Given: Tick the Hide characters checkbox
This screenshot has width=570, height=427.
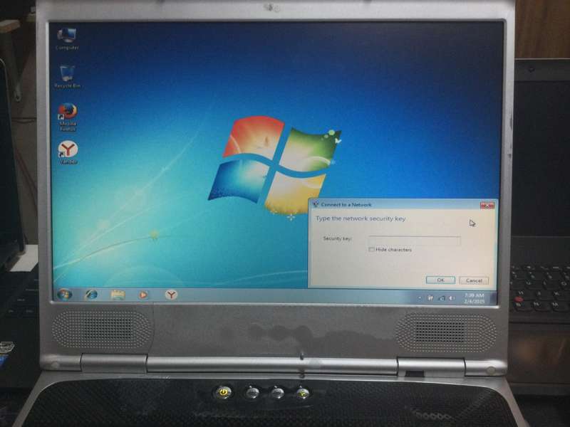Looking at the screenshot, I should (x=371, y=250).
